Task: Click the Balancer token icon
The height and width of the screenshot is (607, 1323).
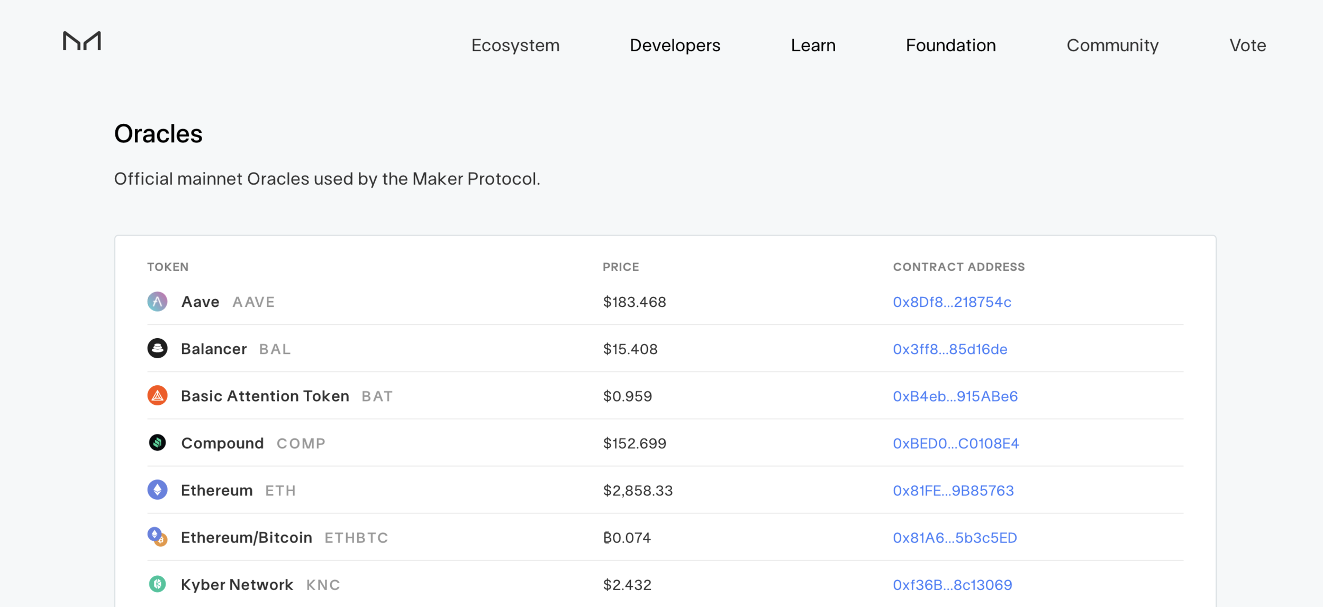Action: click(157, 349)
